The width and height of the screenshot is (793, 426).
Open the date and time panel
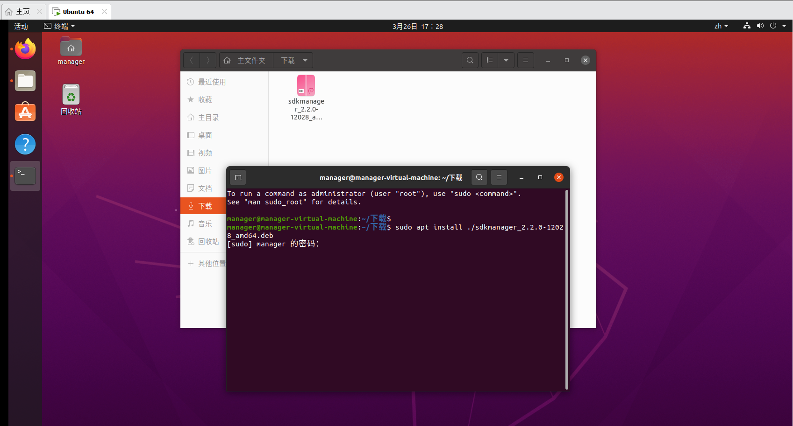pyautogui.click(x=418, y=26)
